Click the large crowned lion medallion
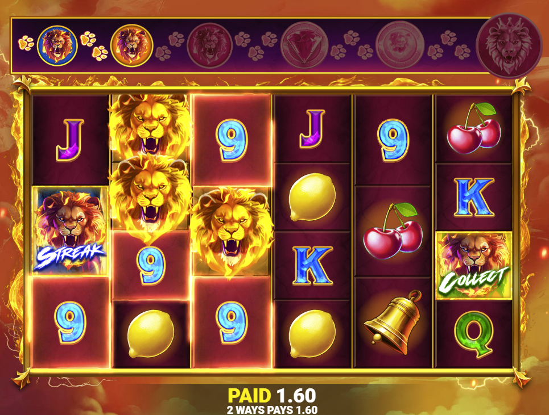Viewport: 549px width, 415px height. 509,45
